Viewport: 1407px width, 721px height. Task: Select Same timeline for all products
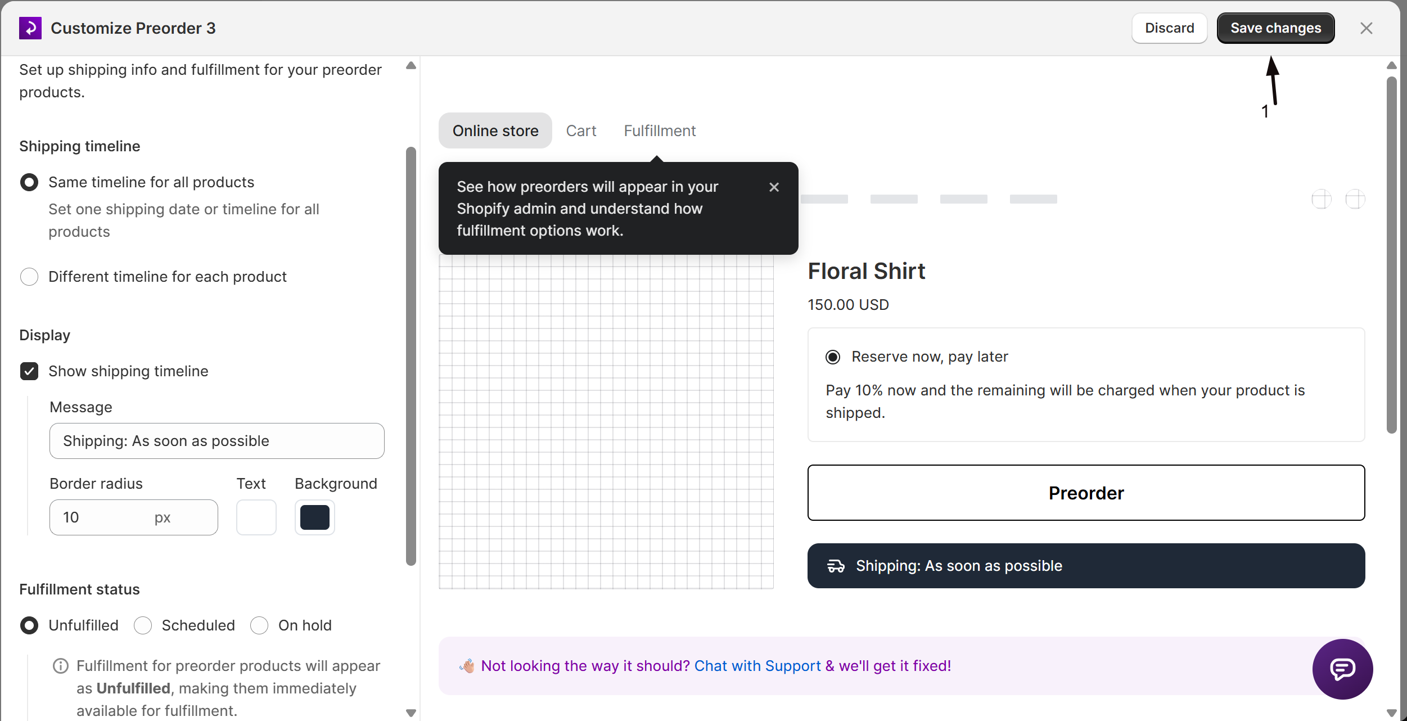pyautogui.click(x=29, y=182)
